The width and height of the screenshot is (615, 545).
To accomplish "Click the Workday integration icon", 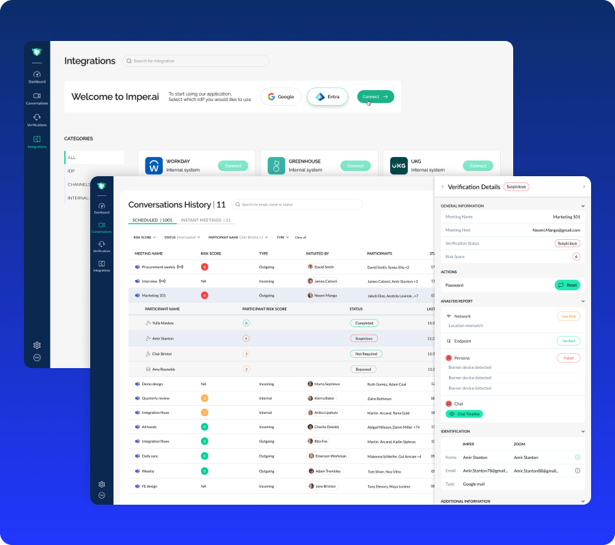I will click(x=153, y=165).
